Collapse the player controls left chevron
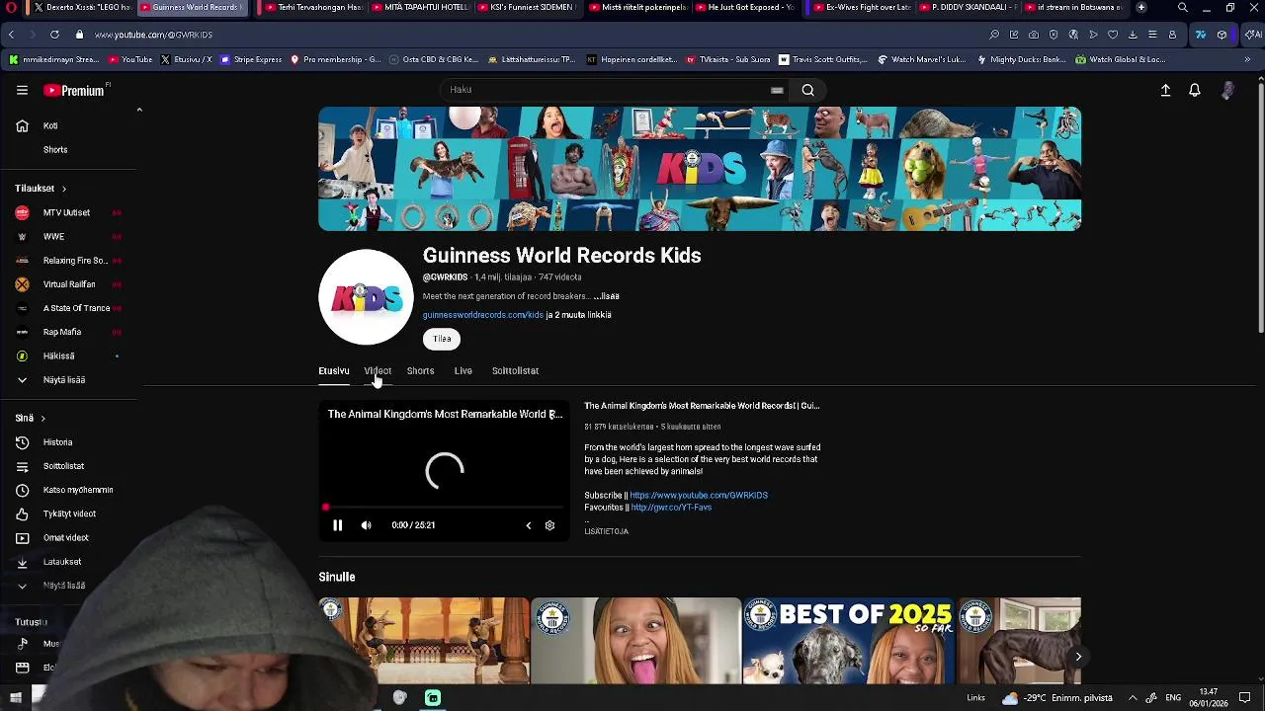The width and height of the screenshot is (1265, 711). (528, 525)
